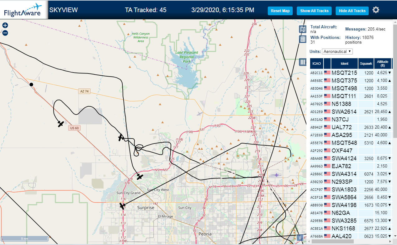Select the SWA4314 aircraft row
Image resolution: width=397 pixels, height=245 pixels.
351,174
